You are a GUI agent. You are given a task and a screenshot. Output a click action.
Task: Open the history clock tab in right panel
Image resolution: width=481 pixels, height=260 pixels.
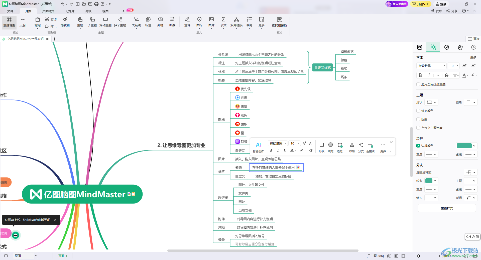coord(474,47)
